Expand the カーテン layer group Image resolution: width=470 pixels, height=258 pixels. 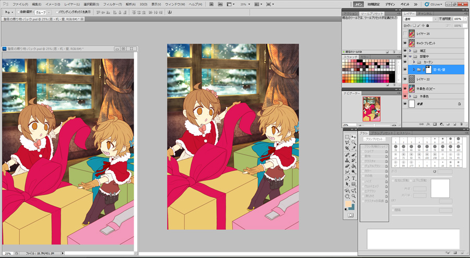click(x=414, y=62)
